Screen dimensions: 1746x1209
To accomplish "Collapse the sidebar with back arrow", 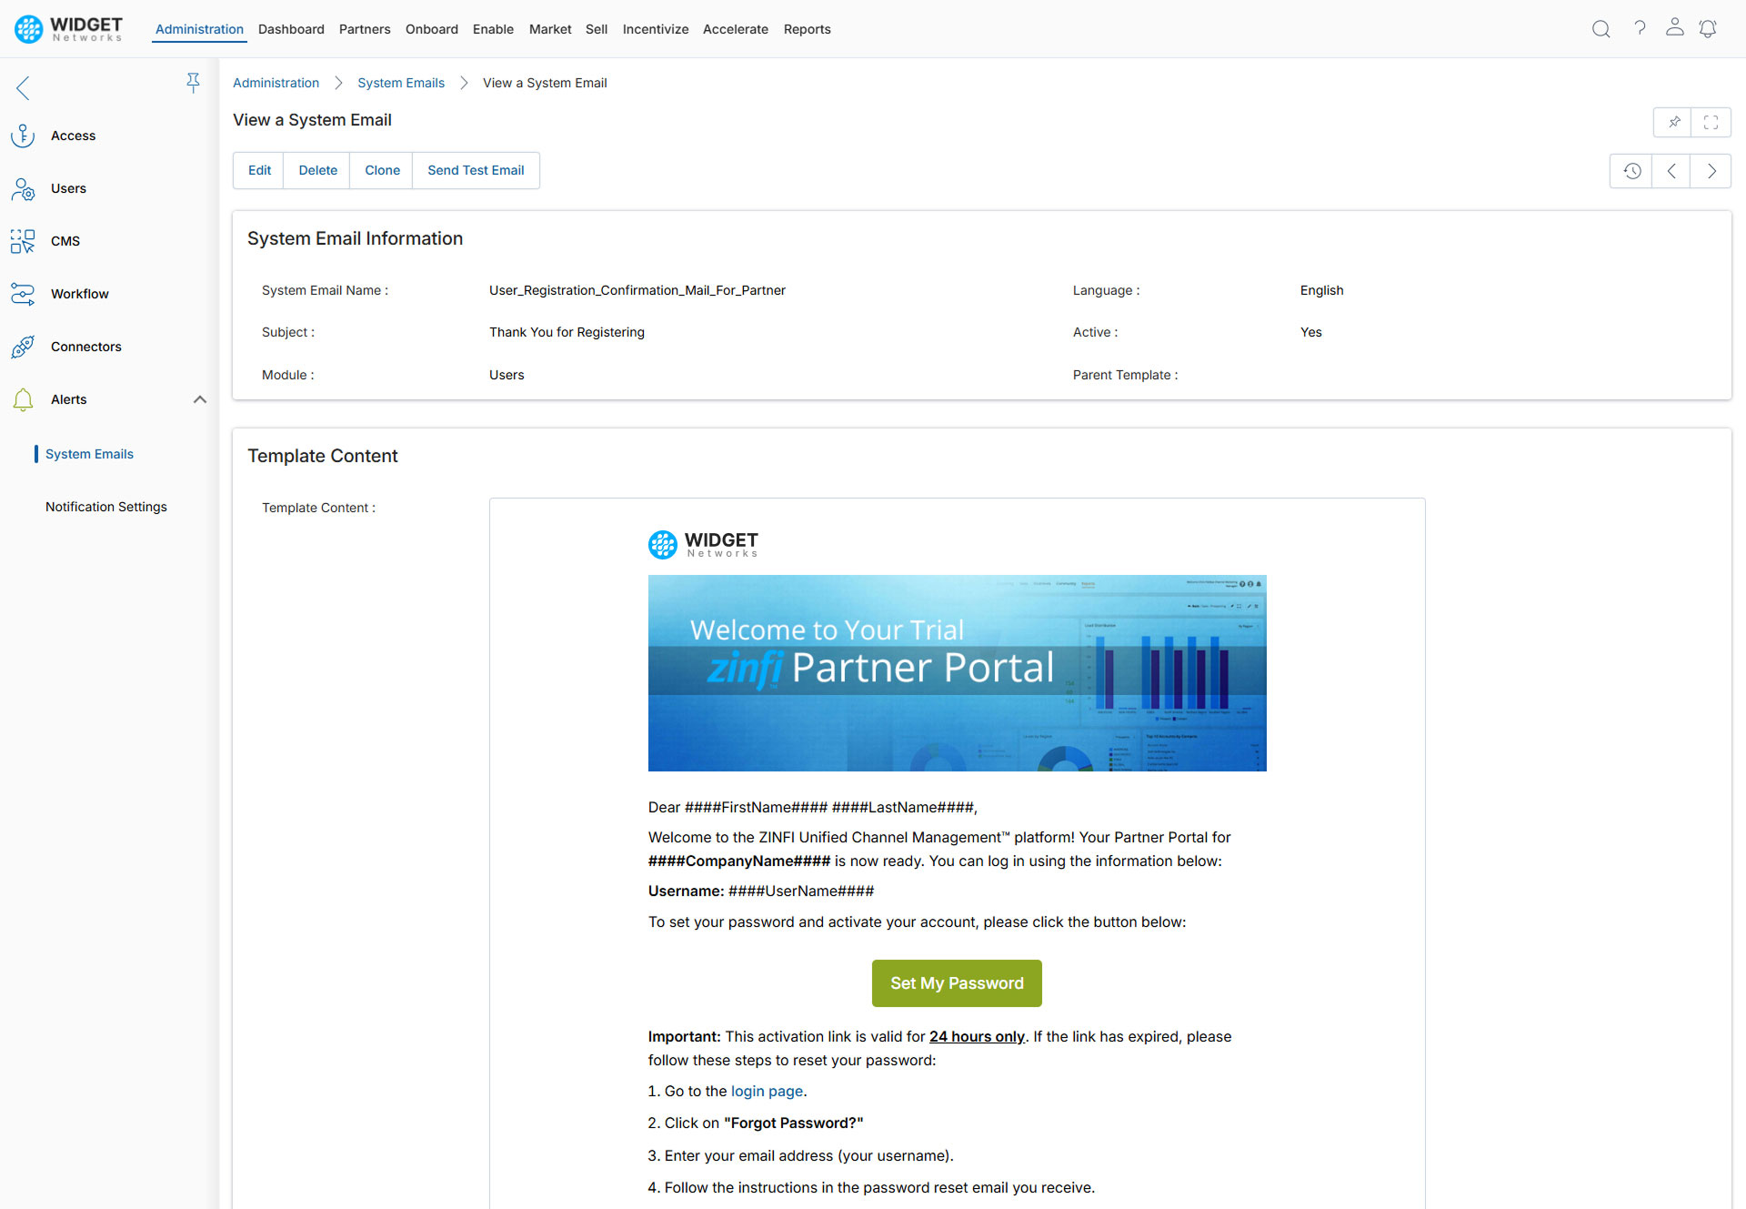I will [22, 88].
